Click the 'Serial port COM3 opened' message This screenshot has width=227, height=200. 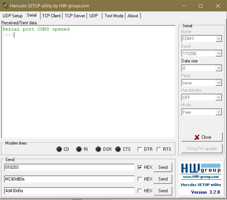point(36,29)
